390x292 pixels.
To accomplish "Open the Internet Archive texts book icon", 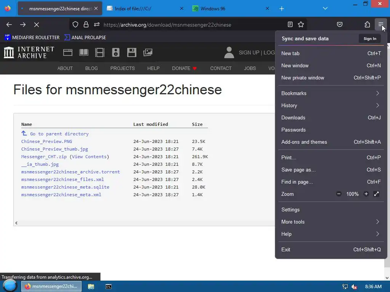I will [84, 52].
